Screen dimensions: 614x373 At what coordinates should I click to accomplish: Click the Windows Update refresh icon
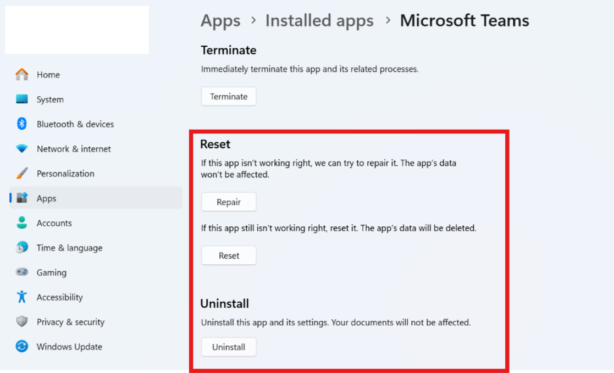coord(22,347)
